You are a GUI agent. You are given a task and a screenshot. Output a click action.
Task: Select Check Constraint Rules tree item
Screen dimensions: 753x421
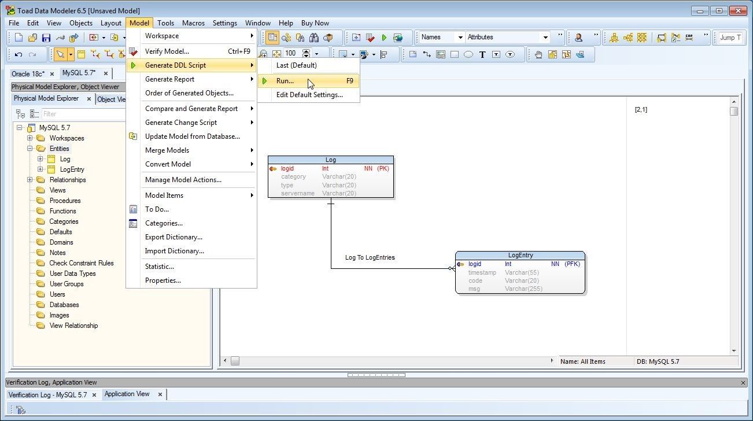tap(82, 263)
